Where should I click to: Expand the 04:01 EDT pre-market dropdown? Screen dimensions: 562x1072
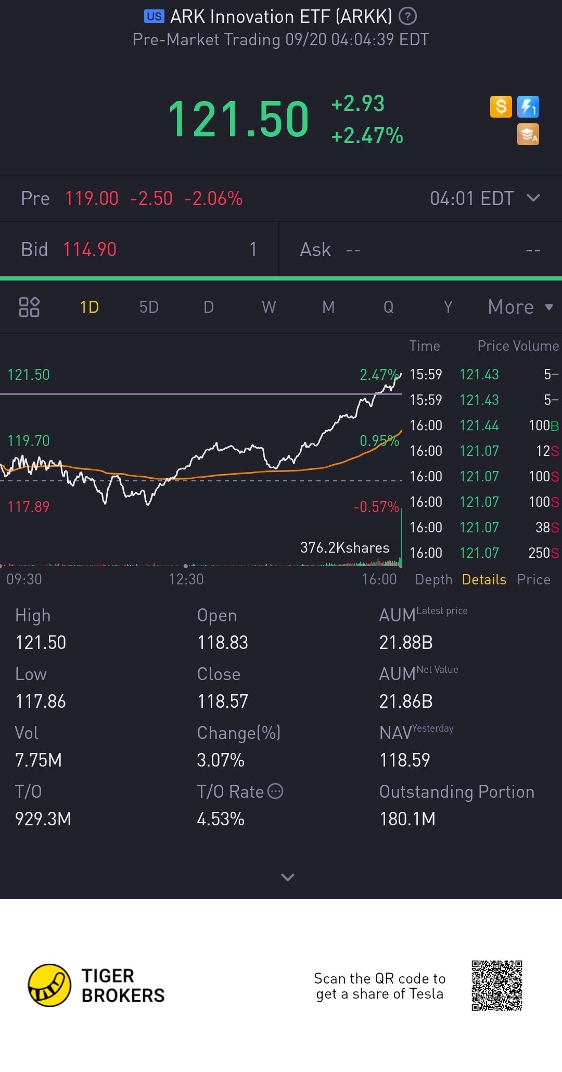pos(485,198)
